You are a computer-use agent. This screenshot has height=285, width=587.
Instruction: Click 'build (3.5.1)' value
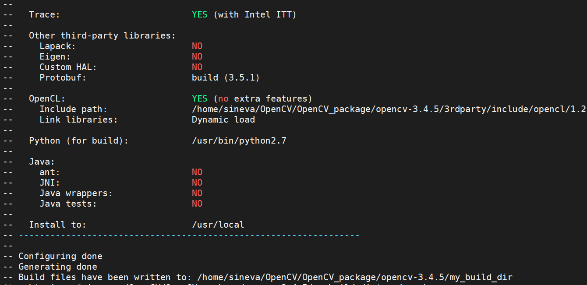point(226,77)
